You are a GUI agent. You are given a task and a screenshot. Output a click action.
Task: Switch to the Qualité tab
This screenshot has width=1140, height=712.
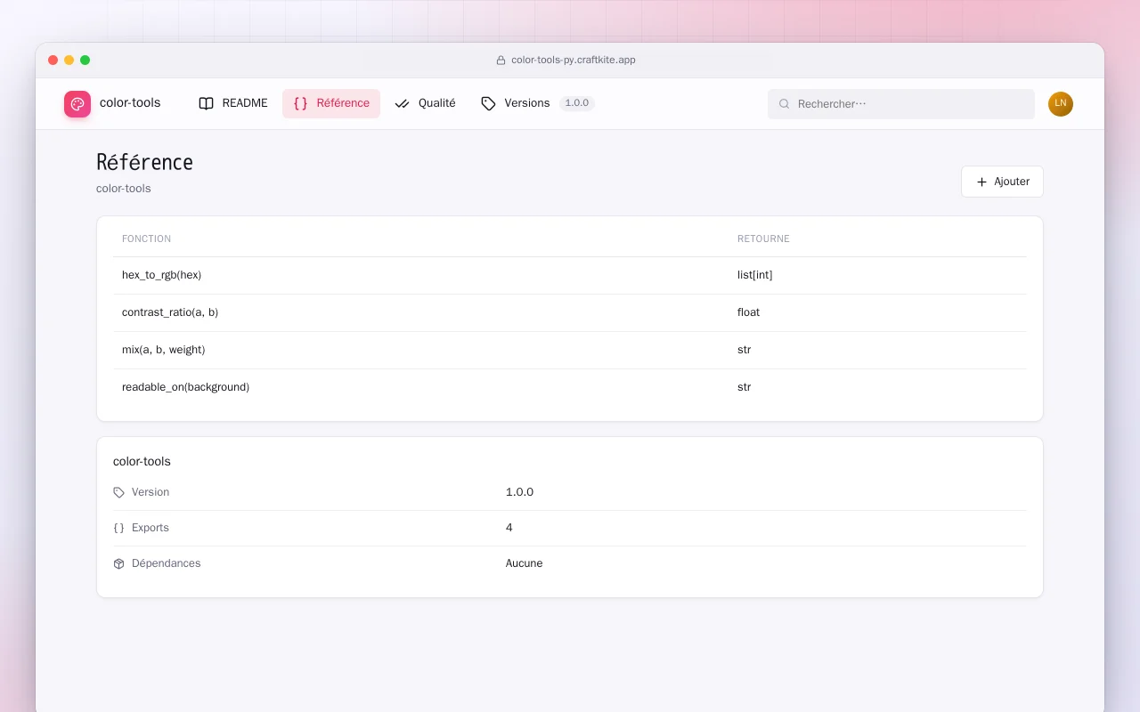click(x=425, y=103)
